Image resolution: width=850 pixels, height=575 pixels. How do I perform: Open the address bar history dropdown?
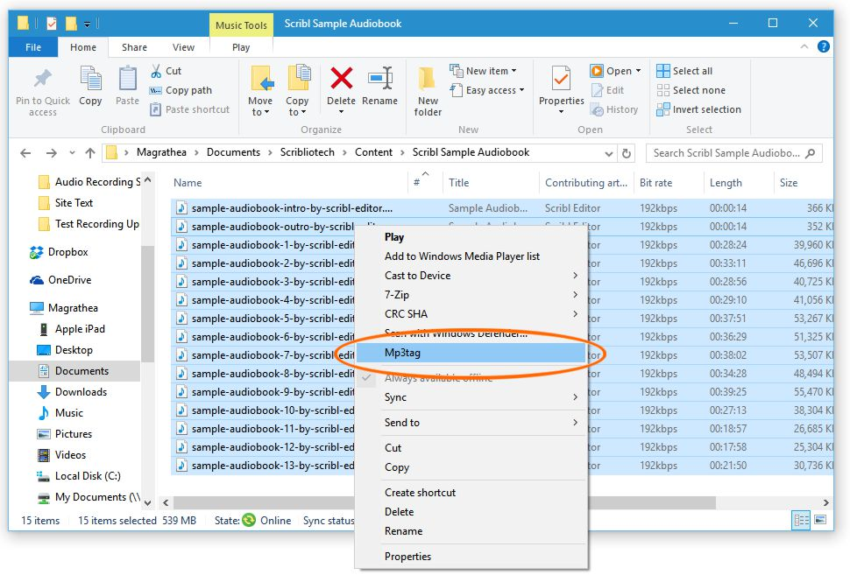609,154
